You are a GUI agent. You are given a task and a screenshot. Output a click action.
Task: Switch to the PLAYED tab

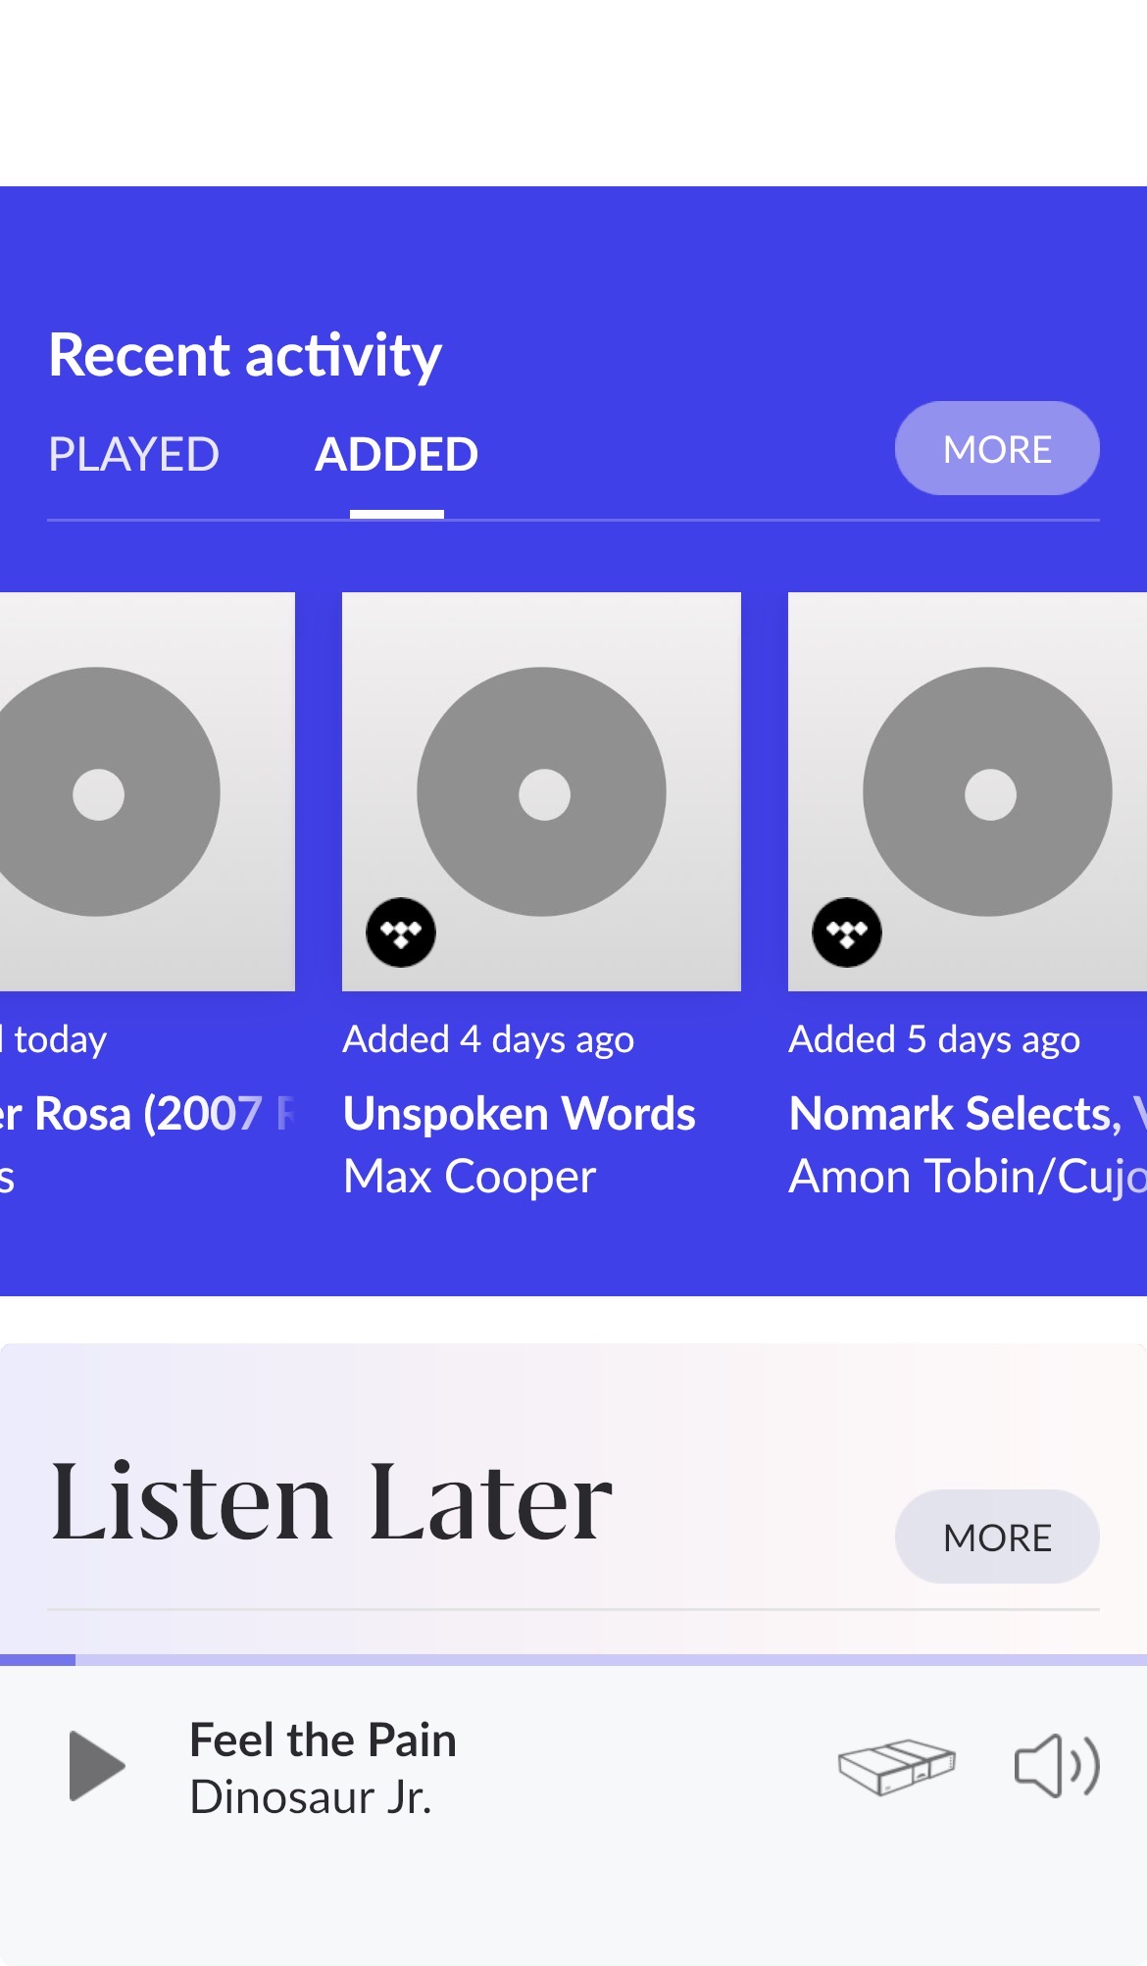(134, 455)
